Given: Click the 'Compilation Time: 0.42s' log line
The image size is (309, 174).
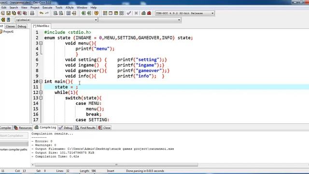Looking at the screenshot, I should 56,157.
